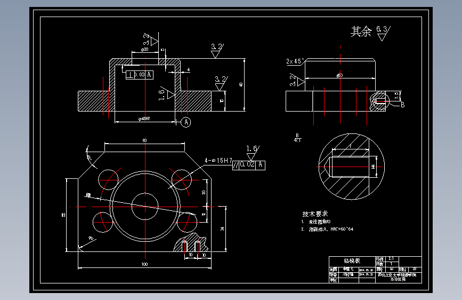Select the perpendicularity tolerance frame "0.03 A"
Screen dimensions: 462x300
(140, 75)
